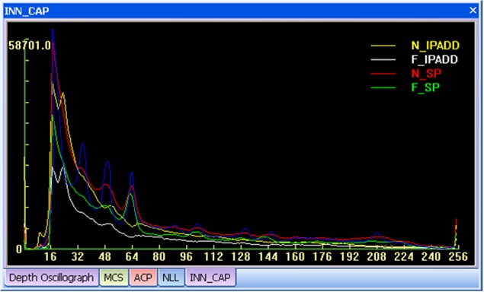Select the INN_CAP tab
Viewport: 484px width, 292px height.
210,278
